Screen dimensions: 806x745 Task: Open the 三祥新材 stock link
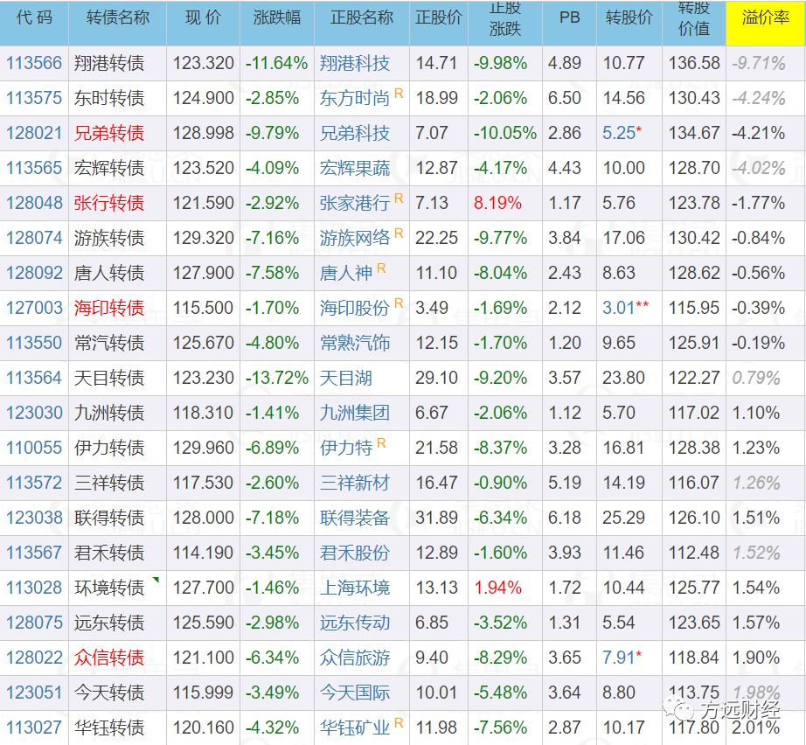(x=355, y=483)
